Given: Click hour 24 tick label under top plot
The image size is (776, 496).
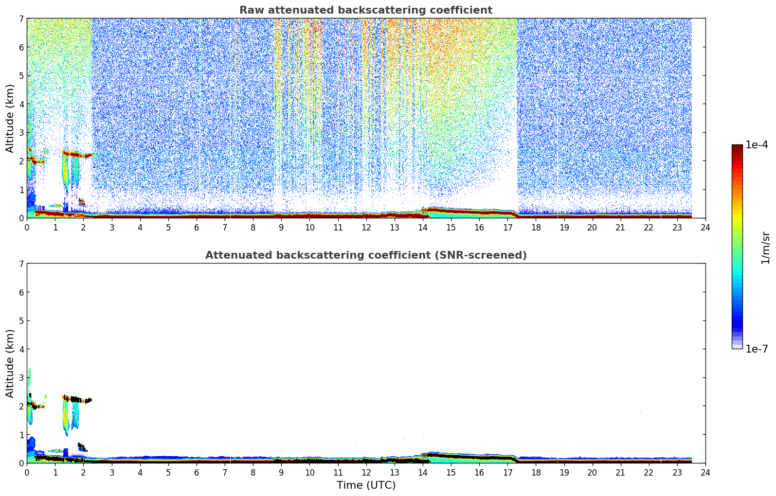Looking at the screenshot, I should (x=705, y=228).
